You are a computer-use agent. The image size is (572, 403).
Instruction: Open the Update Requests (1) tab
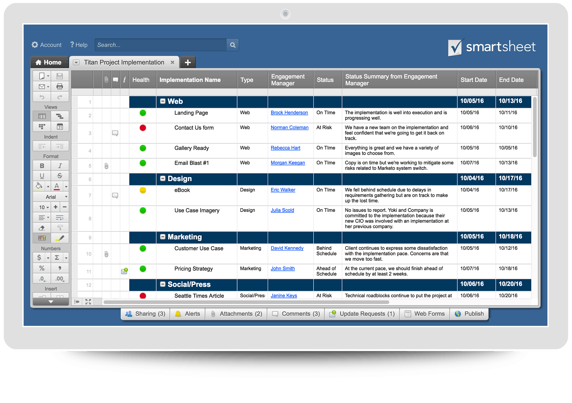pos(362,314)
